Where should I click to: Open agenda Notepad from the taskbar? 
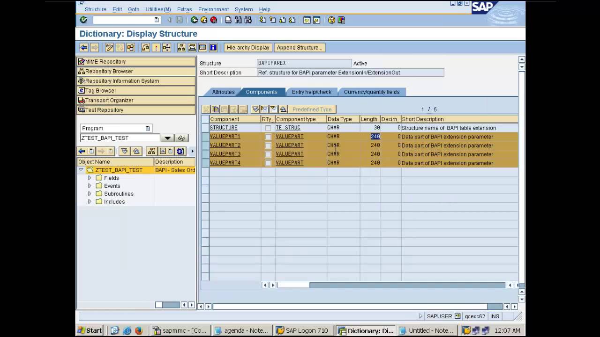click(242, 330)
